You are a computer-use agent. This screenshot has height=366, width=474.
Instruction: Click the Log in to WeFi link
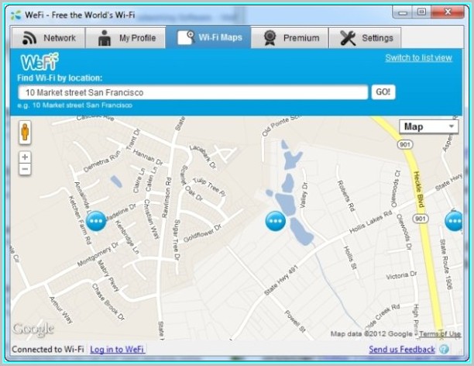(117, 350)
